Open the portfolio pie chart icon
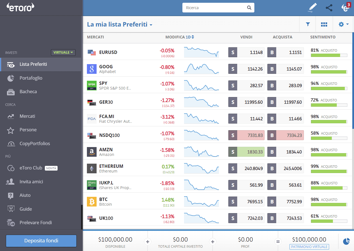This screenshot has height=251, width=354. click(x=346, y=241)
